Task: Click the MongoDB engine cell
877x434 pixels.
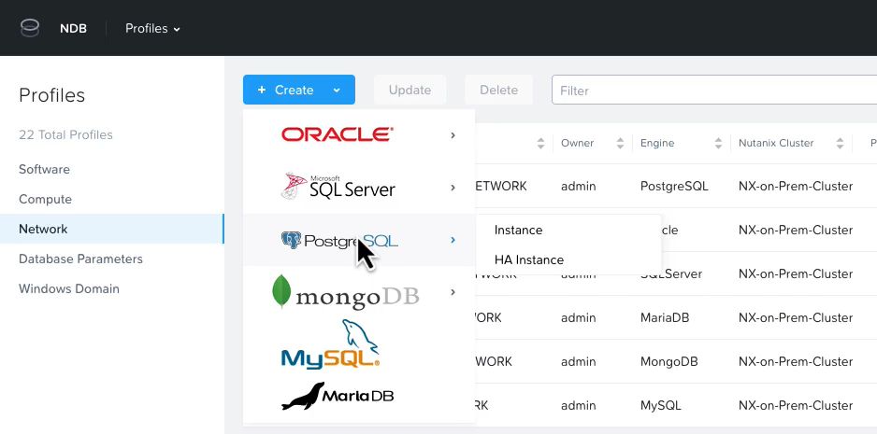Action: [669, 361]
